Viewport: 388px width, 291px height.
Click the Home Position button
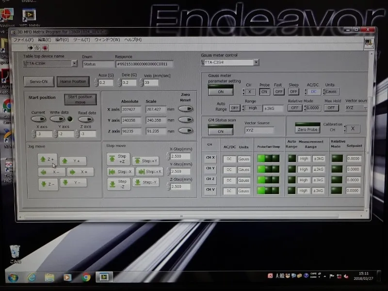[73, 81]
